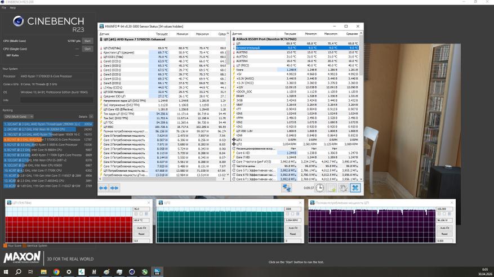
Task: Click the taskbar clock and date
Action: 484,272
